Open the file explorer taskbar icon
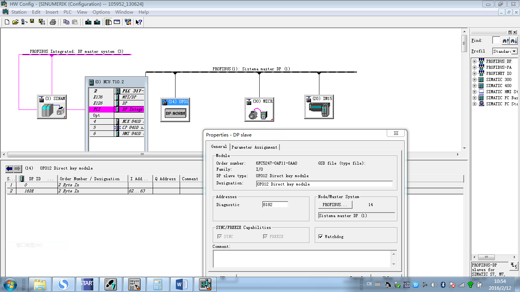 tap(40, 284)
